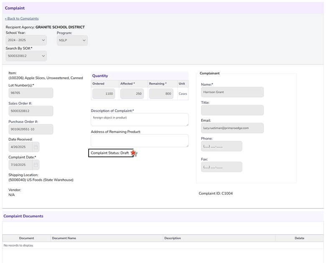326x263 pixels.
Task: Open calendar icon for Complaint Date
Action: pos(36,165)
